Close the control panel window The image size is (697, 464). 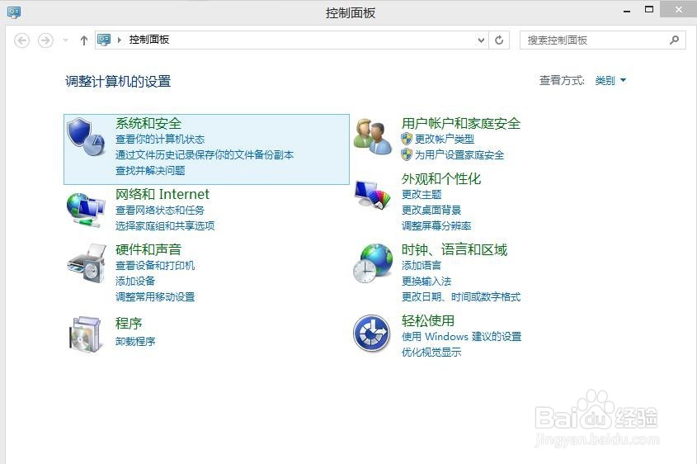(x=678, y=9)
